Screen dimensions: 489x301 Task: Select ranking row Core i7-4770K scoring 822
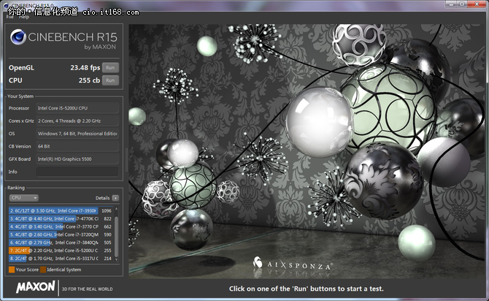[61, 218]
